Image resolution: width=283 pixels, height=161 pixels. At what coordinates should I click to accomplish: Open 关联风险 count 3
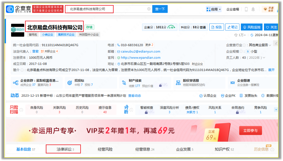[x=60, y=112]
